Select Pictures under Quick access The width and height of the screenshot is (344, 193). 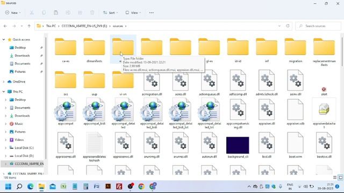pos(20,71)
